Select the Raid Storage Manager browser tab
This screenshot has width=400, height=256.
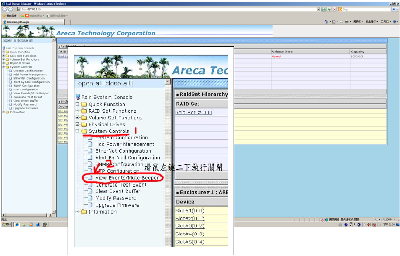tap(17, 22)
